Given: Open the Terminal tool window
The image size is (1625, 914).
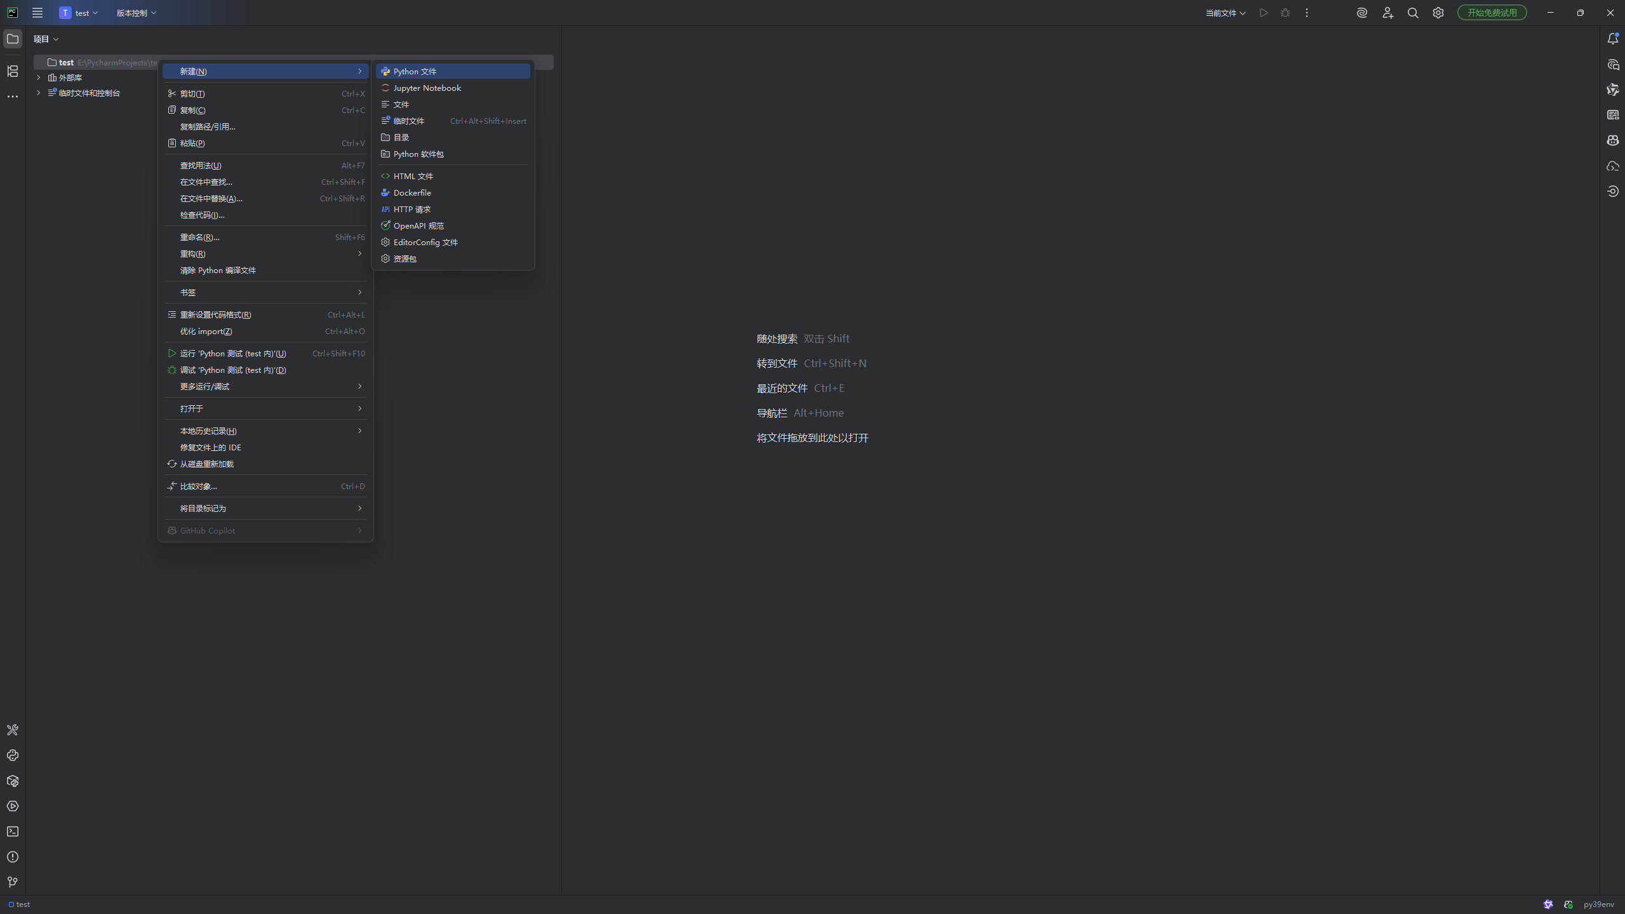Looking at the screenshot, I should tap(13, 831).
